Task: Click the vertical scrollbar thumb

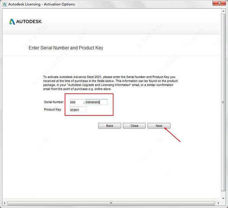Action: (223, 102)
